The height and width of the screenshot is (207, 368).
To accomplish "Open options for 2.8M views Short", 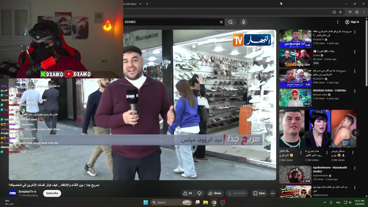I will (x=301, y=153).
